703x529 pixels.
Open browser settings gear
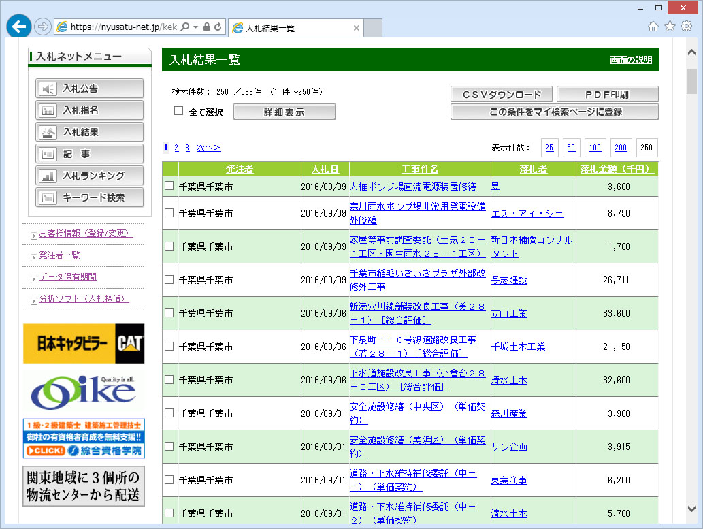(687, 27)
